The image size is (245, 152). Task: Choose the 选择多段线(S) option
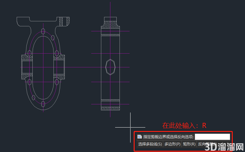point(150,144)
